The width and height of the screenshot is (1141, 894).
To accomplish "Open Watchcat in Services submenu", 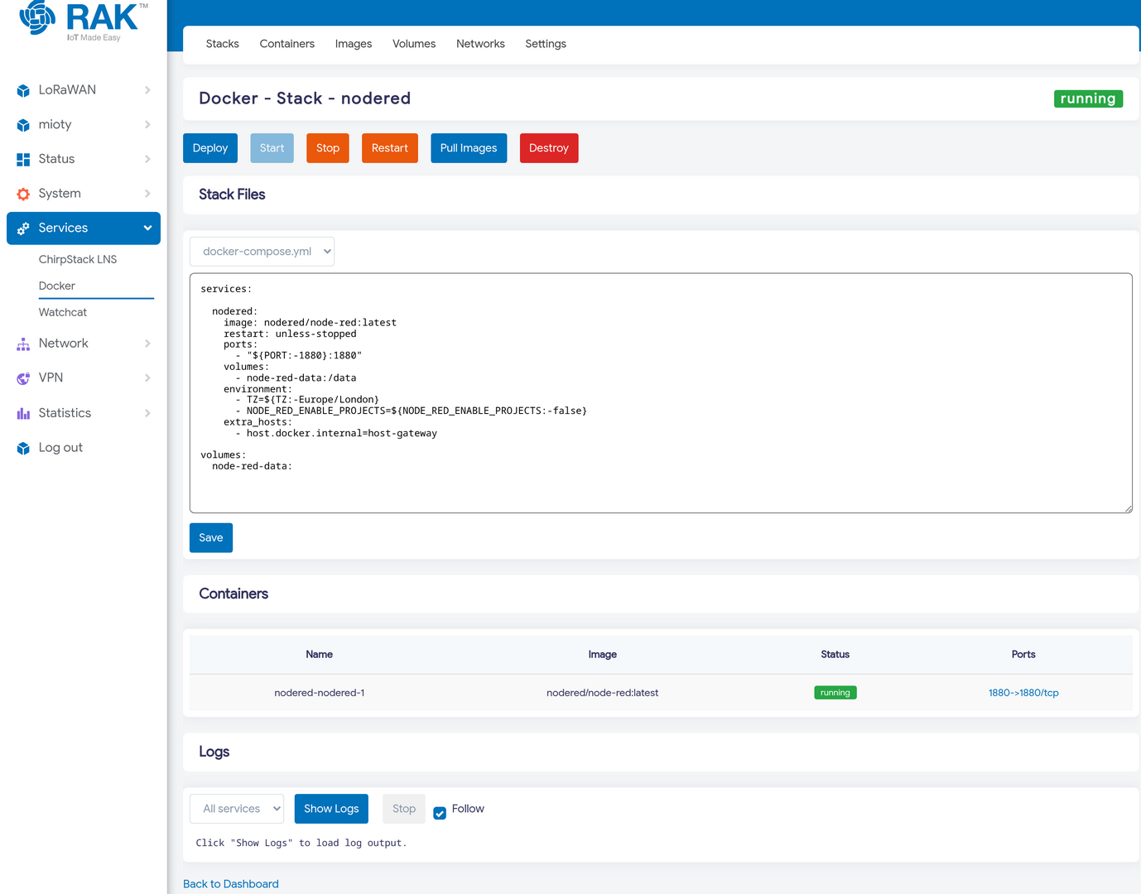I will (63, 312).
